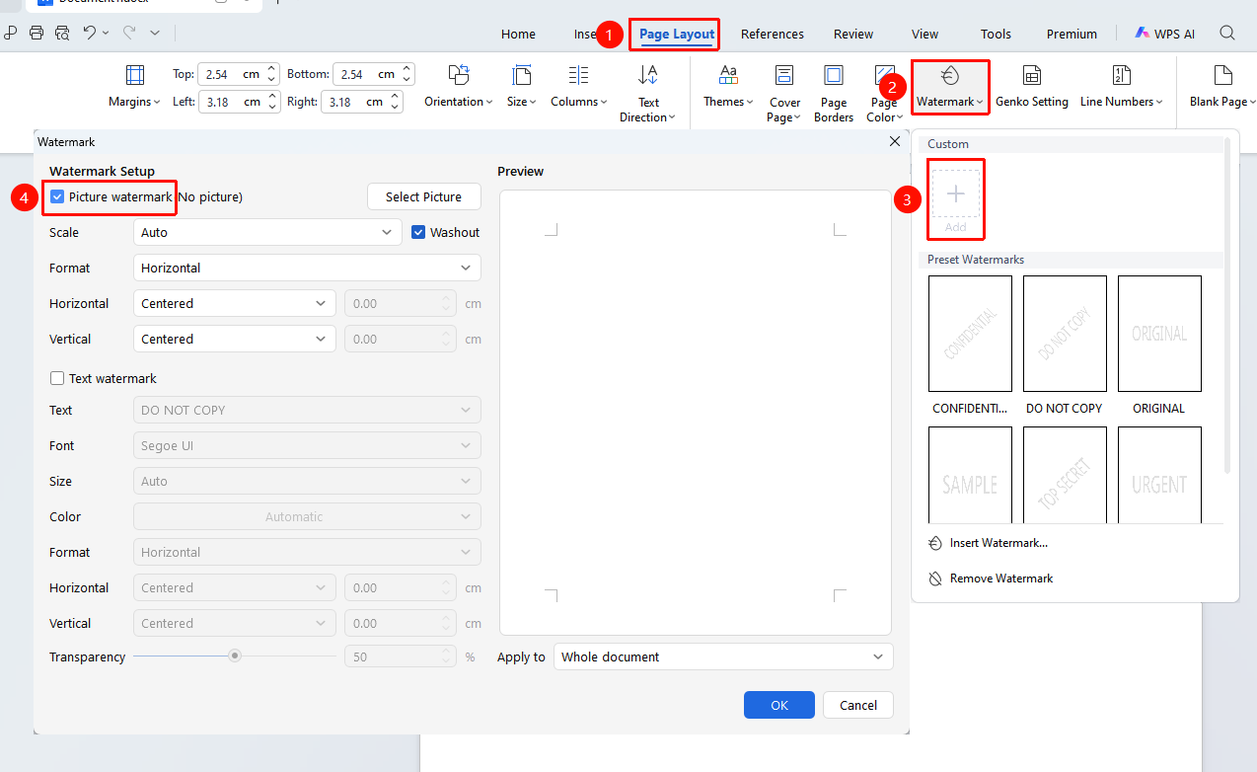Open the Text Direction tool
Screen dimensions: 1257x772
click(648, 93)
